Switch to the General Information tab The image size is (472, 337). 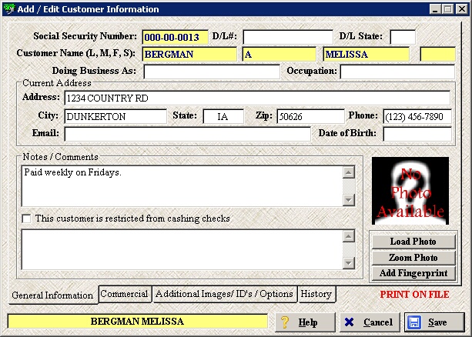52,295
